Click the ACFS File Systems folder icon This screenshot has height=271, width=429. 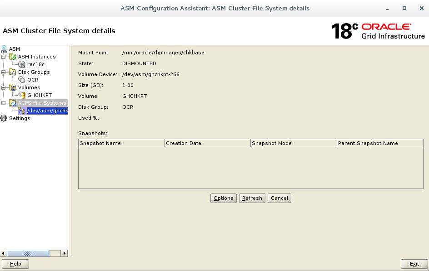pos(13,103)
